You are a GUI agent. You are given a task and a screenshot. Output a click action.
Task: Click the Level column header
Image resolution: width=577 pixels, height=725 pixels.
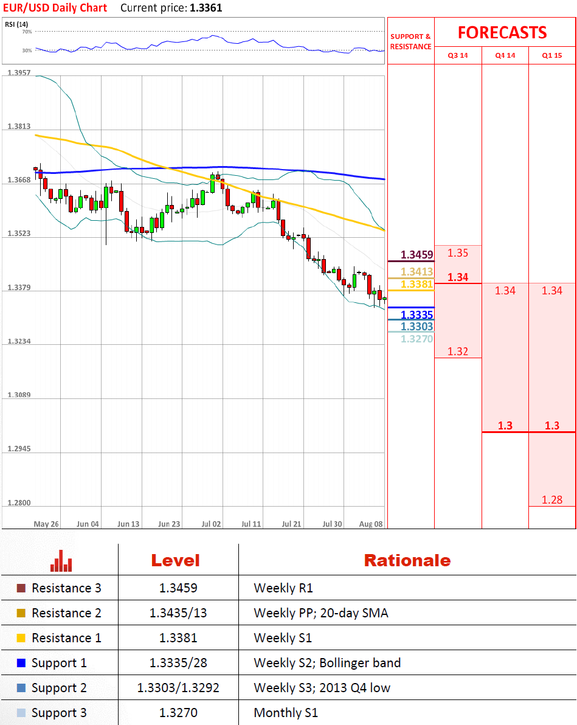point(176,560)
